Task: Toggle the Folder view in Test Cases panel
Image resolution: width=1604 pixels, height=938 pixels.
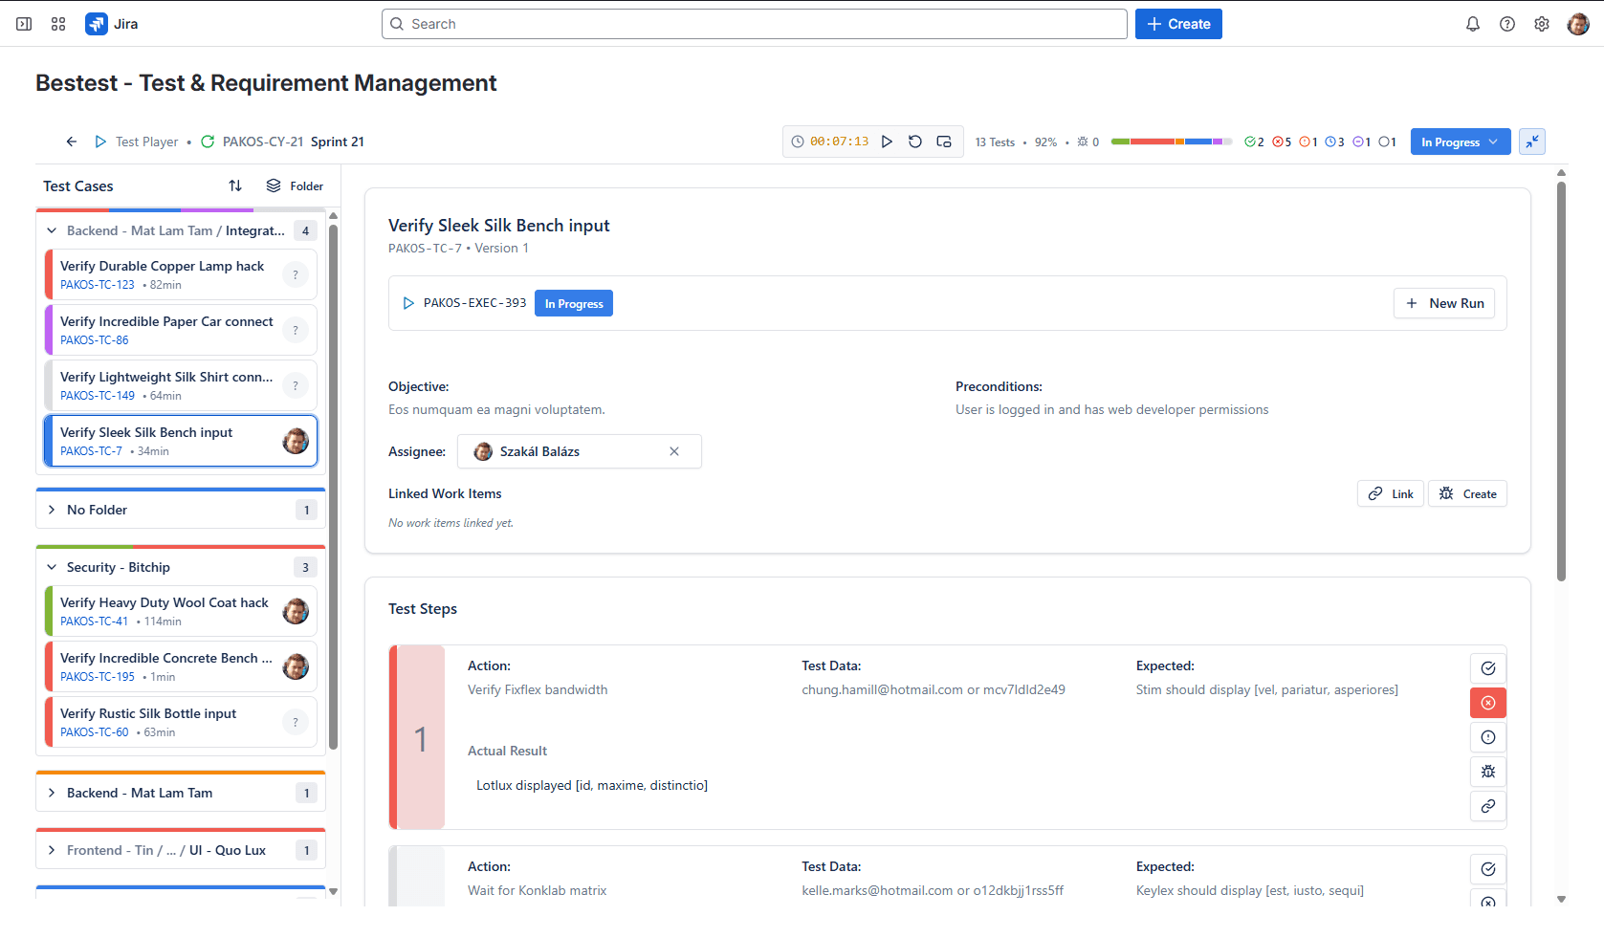Action: coord(295,185)
